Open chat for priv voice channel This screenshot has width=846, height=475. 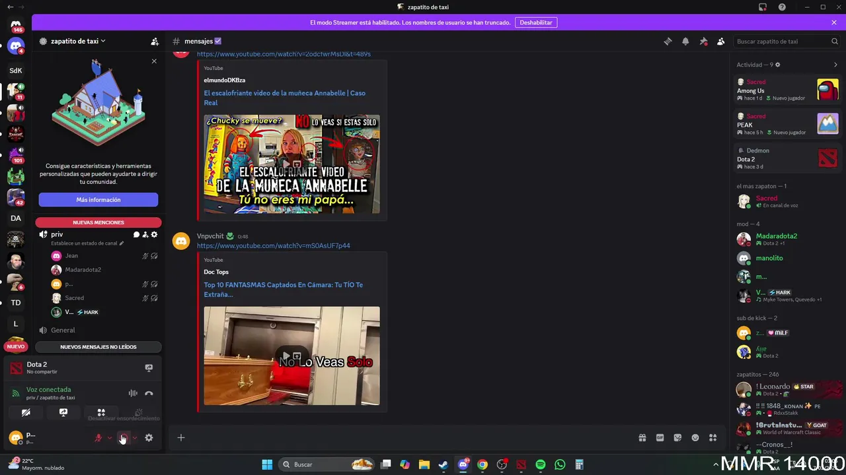tap(136, 234)
